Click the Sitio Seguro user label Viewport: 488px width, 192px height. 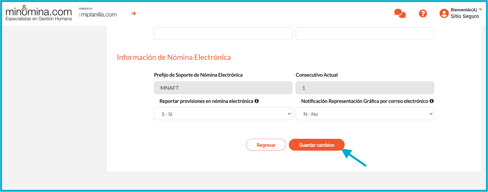[465, 16]
